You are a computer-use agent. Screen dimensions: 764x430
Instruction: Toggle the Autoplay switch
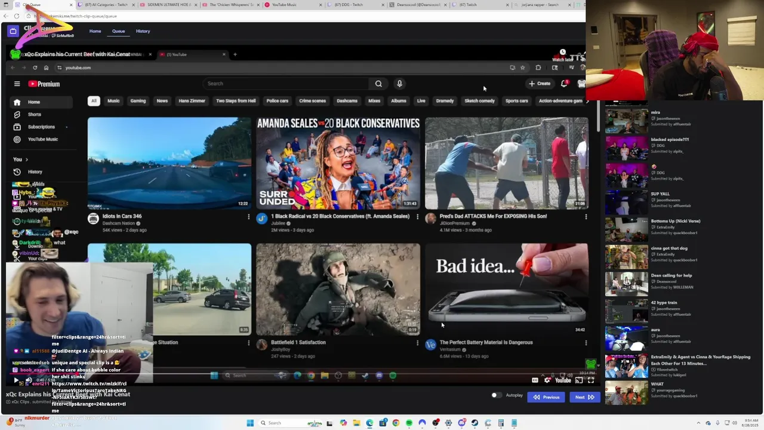(x=495, y=395)
